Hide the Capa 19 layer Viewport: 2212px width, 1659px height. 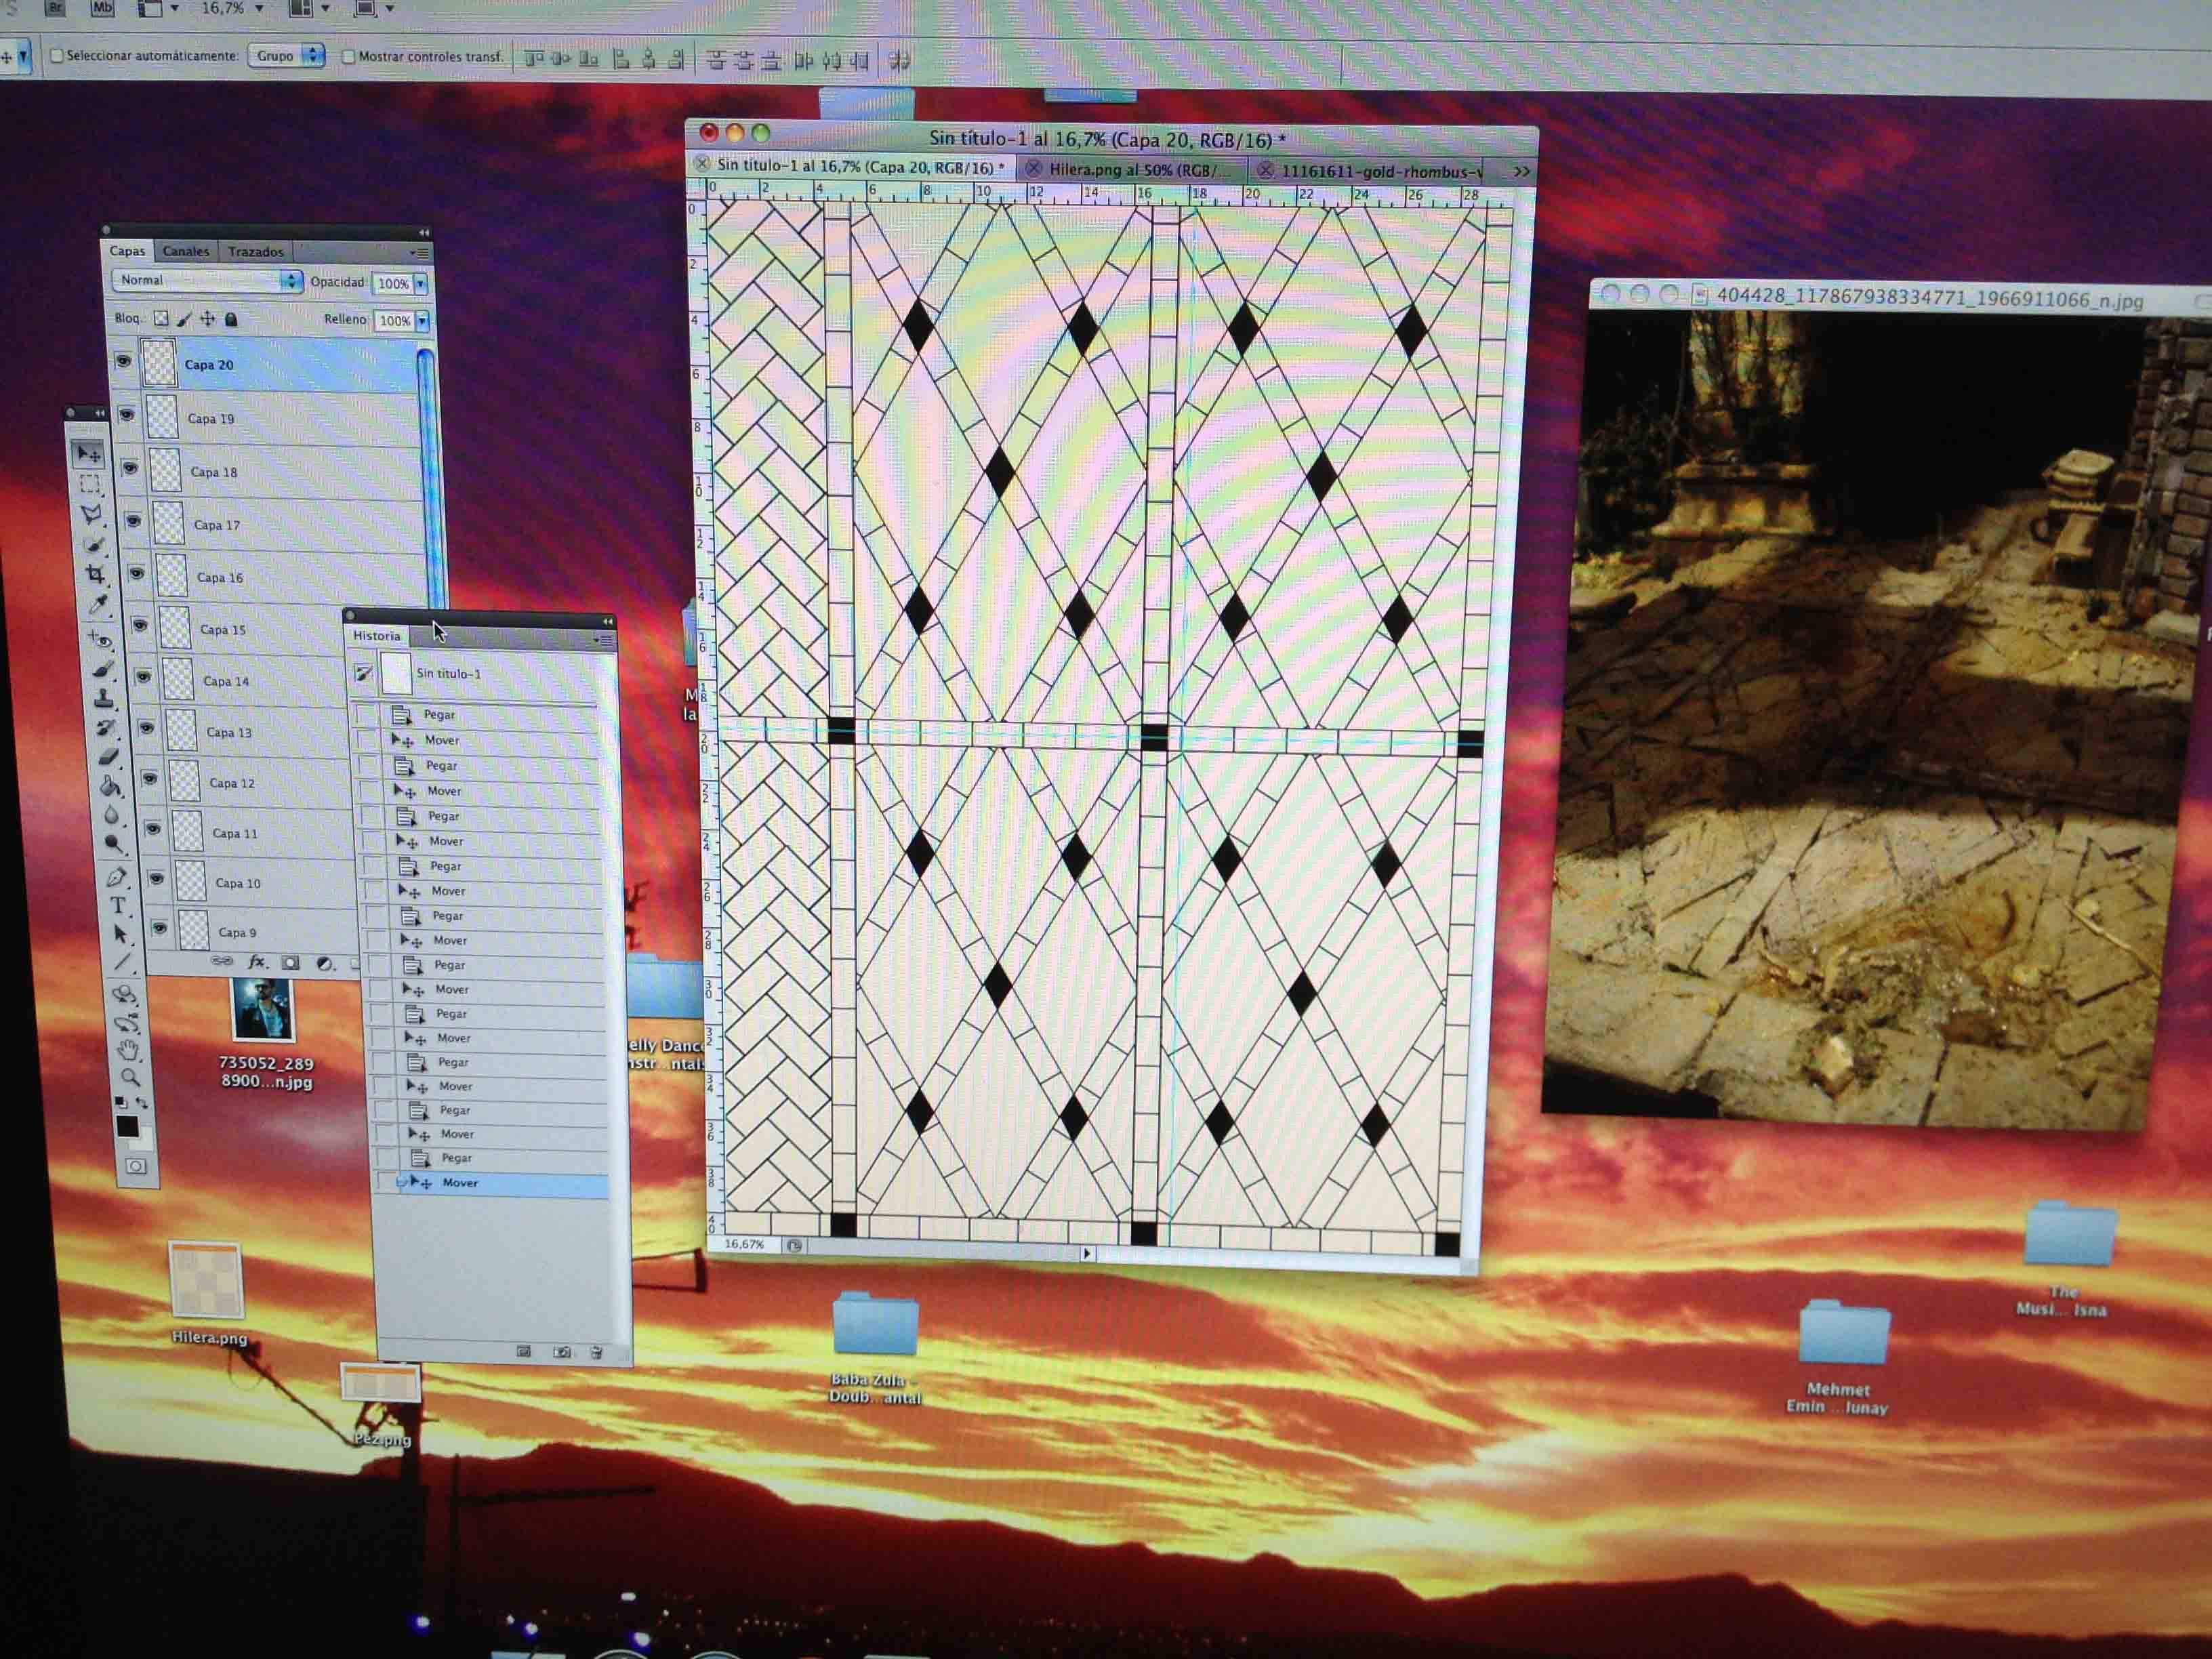[127, 414]
